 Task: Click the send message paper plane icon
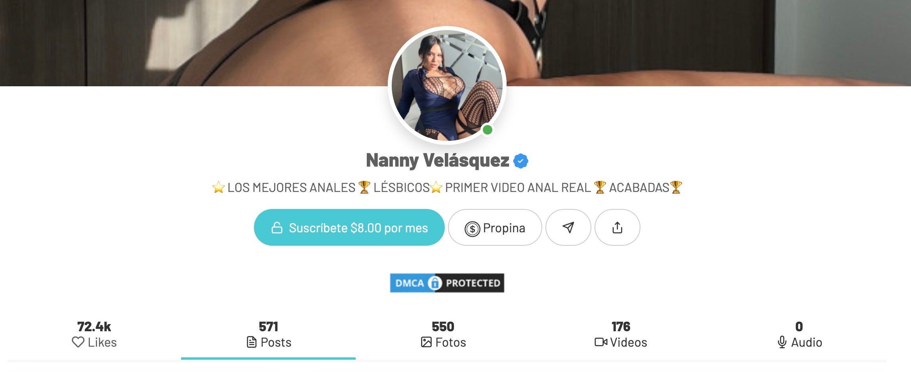pos(568,228)
